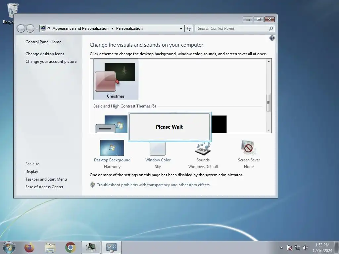Viewport: 339px width, 254px height.
Task: Click the search magnifier icon
Action: click(271, 28)
